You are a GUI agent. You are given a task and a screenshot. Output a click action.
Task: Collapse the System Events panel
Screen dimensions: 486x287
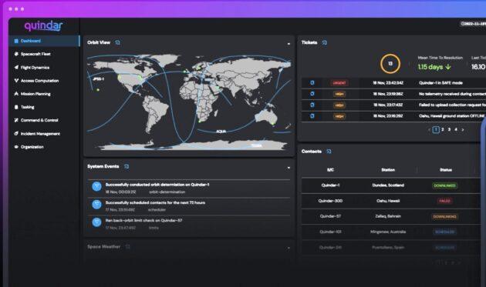289,168
